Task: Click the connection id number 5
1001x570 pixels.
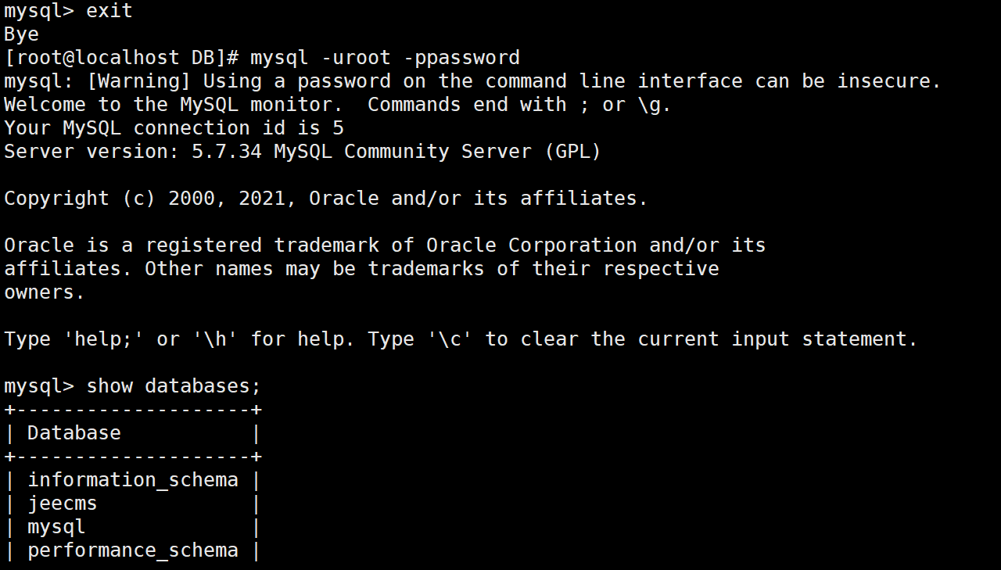Action: point(338,128)
